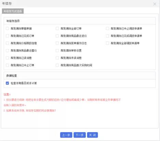Check 帮我清除菜单操作日志 option
Screen dimensions: 160x141
[x=57, y=43]
